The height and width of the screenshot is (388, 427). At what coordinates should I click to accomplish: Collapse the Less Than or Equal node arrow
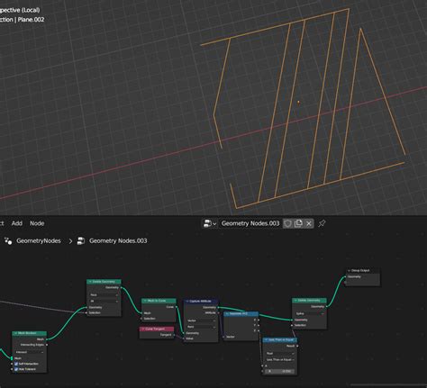266,339
